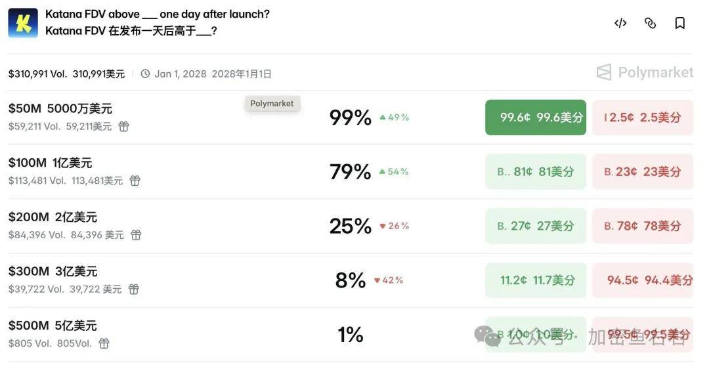Image resolution: width=709 pixels, height=365 pixels.
Task: Click the gift icon on the $500M row
Action: pyautogui.click(x=104, y=343)
